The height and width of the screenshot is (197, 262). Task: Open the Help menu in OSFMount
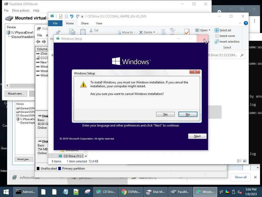point(36,10)
